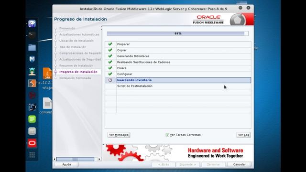
Task: Select Progreso de Instalación step
Action: [78, 72]
